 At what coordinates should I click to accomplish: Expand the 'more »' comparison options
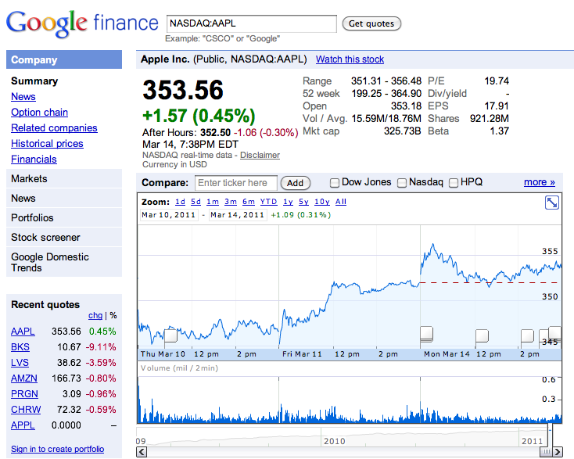539,182
